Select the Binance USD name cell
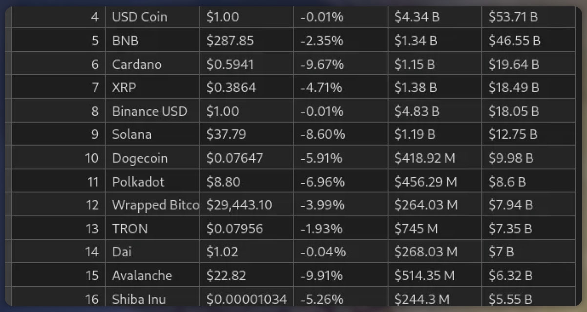Viewport: 587px width, 312px height. [152, 111]
